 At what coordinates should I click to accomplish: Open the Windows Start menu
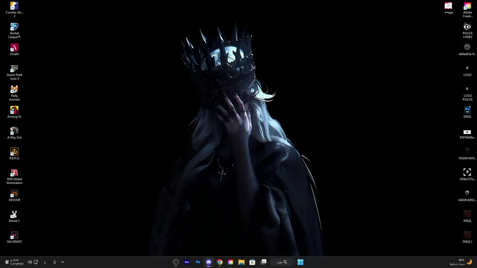[x=300, y=262]
